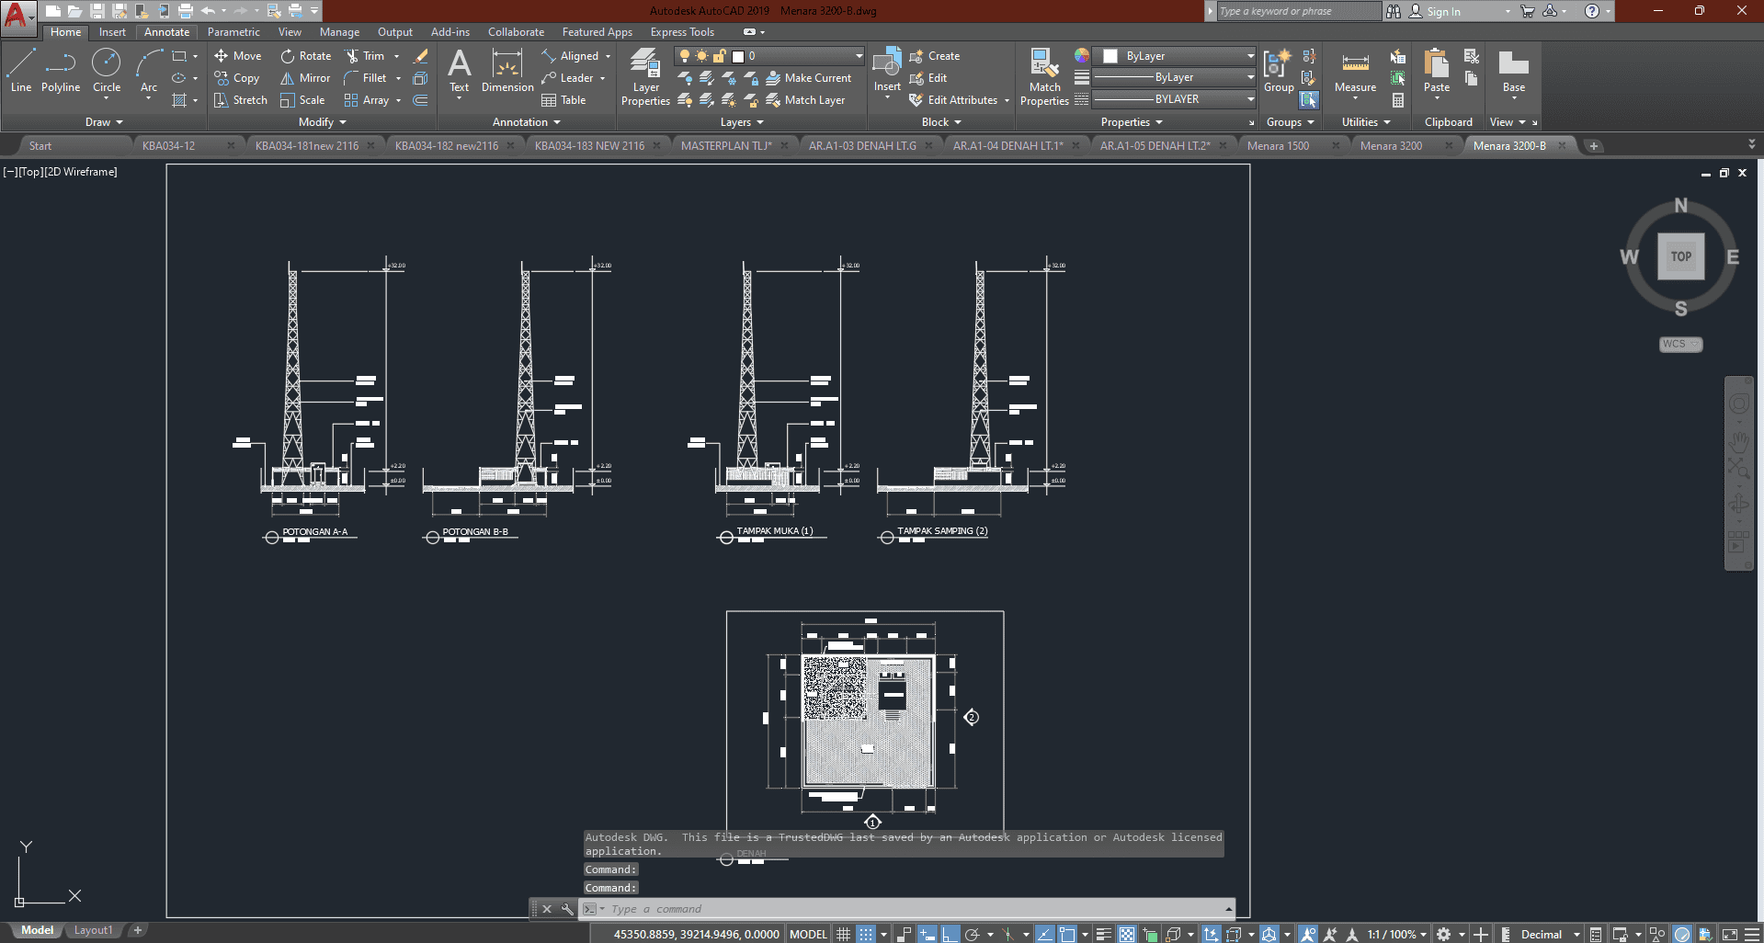Open the Quick Calculator icon
This screenshot has height=943, width=1764.
1397,100
